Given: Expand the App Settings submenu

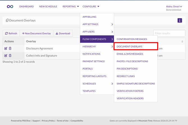Looking at the screenshot, I should point(97,24).
